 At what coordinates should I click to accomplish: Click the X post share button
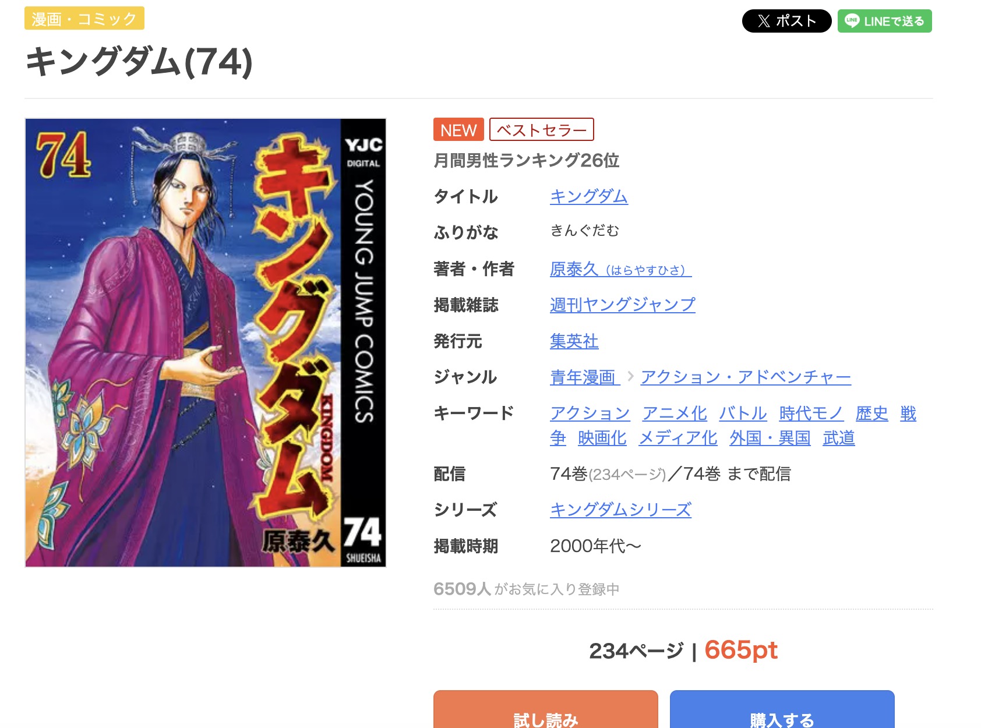[786, 21]
